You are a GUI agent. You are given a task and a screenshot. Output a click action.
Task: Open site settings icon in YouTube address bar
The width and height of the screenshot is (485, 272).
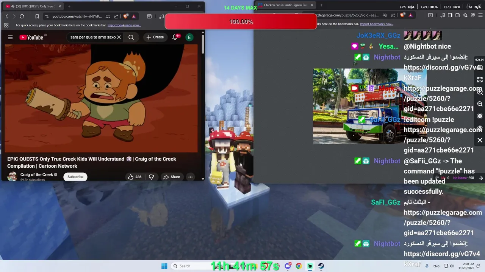47,16
